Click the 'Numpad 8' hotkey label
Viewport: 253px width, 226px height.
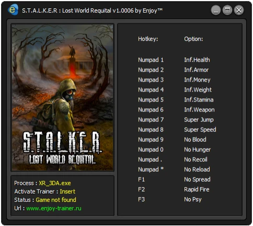(151, 129)
